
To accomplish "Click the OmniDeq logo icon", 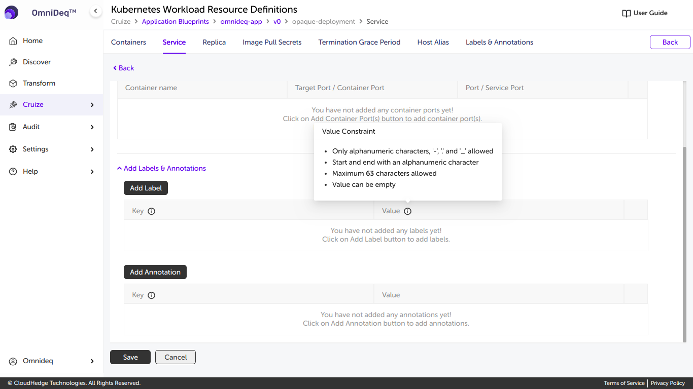I will click(11, 13).
